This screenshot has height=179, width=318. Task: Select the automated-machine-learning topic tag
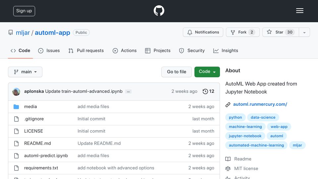click(256, 145)
